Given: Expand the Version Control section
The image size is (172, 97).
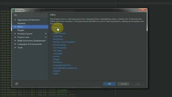Looking at the screenshot, I should tap(15, 34).
